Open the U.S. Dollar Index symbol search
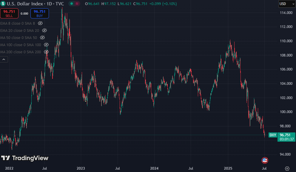 pos(25,4)
